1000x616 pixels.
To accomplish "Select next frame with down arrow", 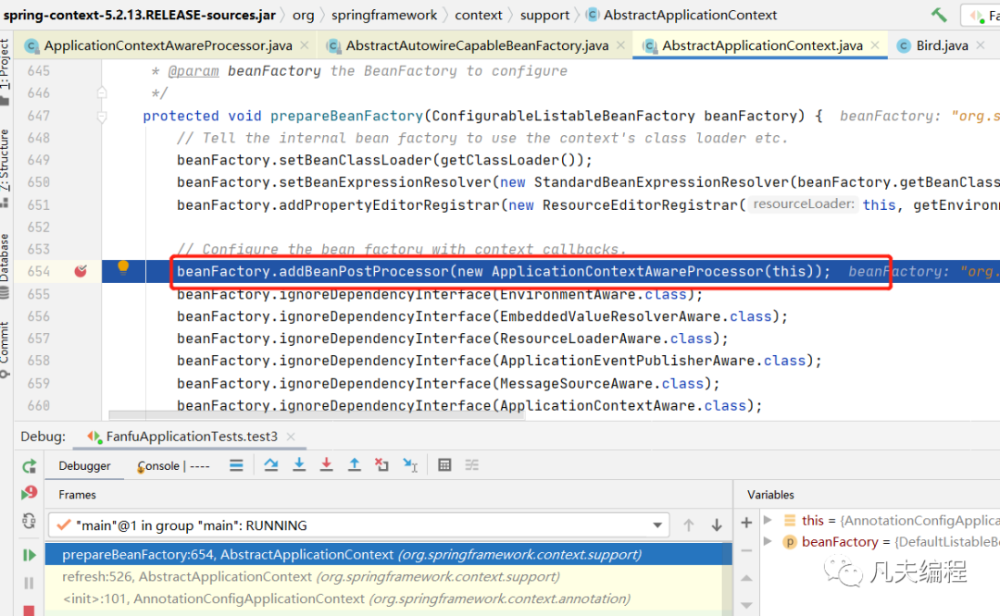I will (x=716, y=525).
